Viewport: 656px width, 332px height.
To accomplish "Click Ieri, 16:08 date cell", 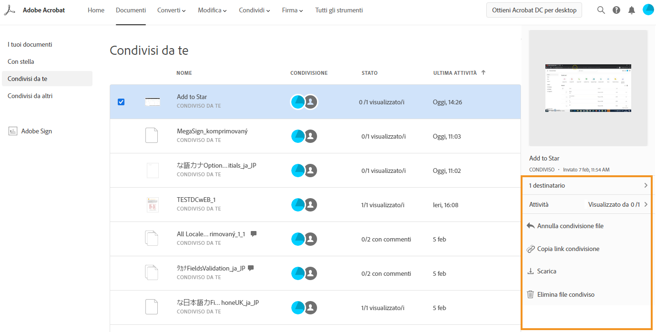I will tap(446, 205).
